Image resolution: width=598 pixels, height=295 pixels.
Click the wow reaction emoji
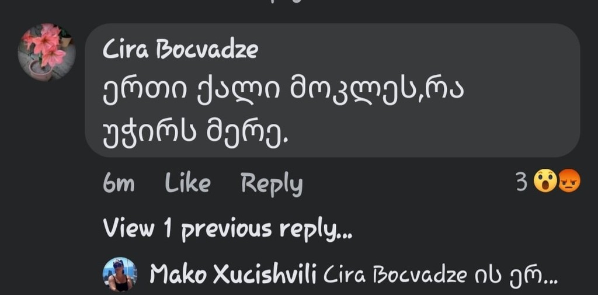[545, 181]
